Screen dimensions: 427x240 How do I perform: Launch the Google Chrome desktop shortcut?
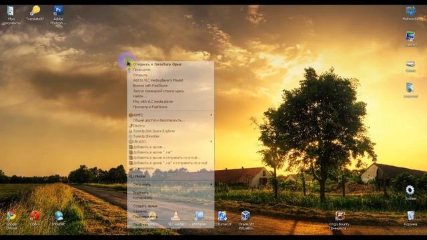pos(11,220)
